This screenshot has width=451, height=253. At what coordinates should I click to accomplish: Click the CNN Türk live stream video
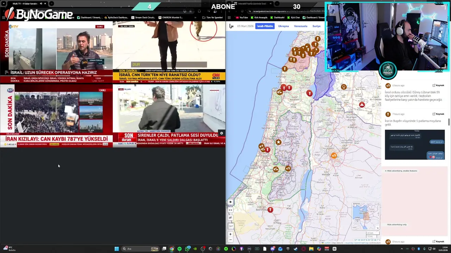169,53
